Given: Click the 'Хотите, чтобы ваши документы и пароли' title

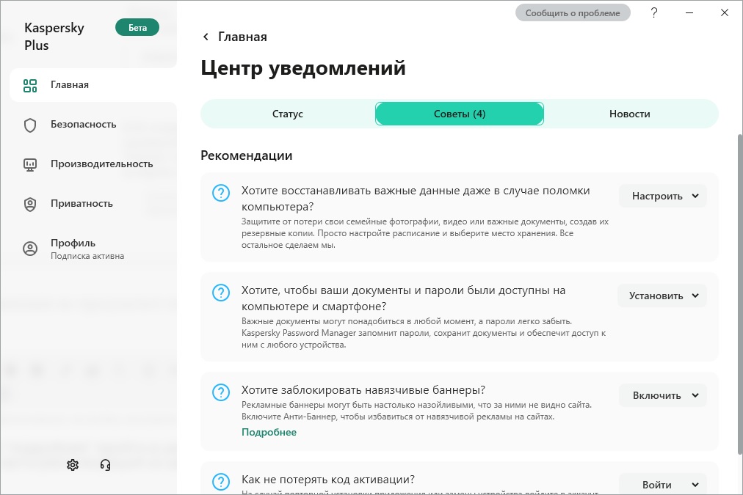Looking at the screenshot, I should tap(403, 298).
